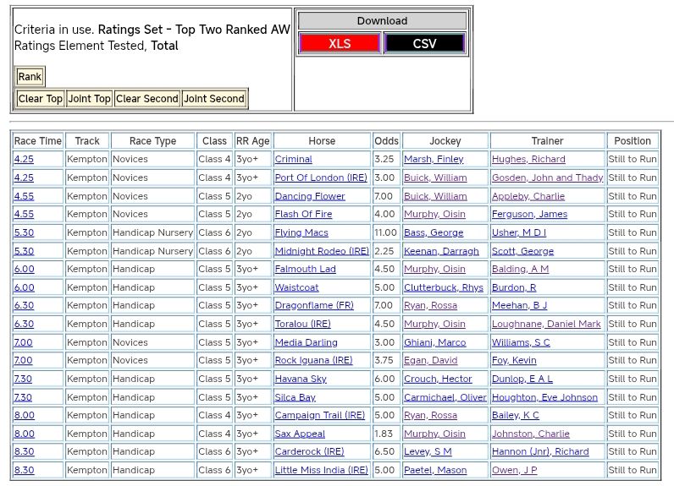Download ratings as CSV file
The image size is (674, 486).
[x=424, y=44]
